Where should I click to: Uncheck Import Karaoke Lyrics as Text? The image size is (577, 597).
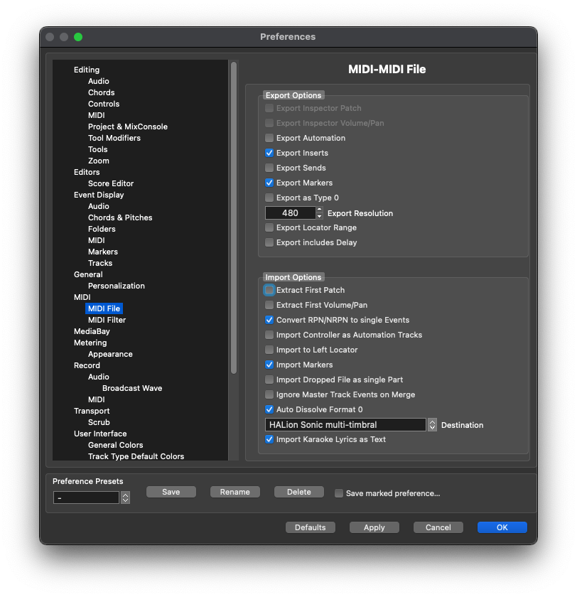coord(269,439)
